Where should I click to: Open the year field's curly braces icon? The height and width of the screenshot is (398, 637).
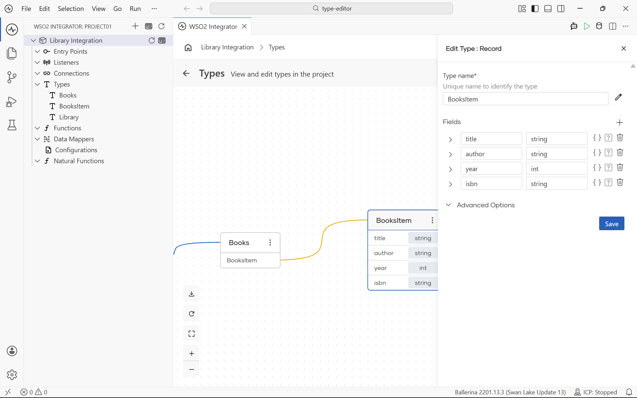(597, 167)
